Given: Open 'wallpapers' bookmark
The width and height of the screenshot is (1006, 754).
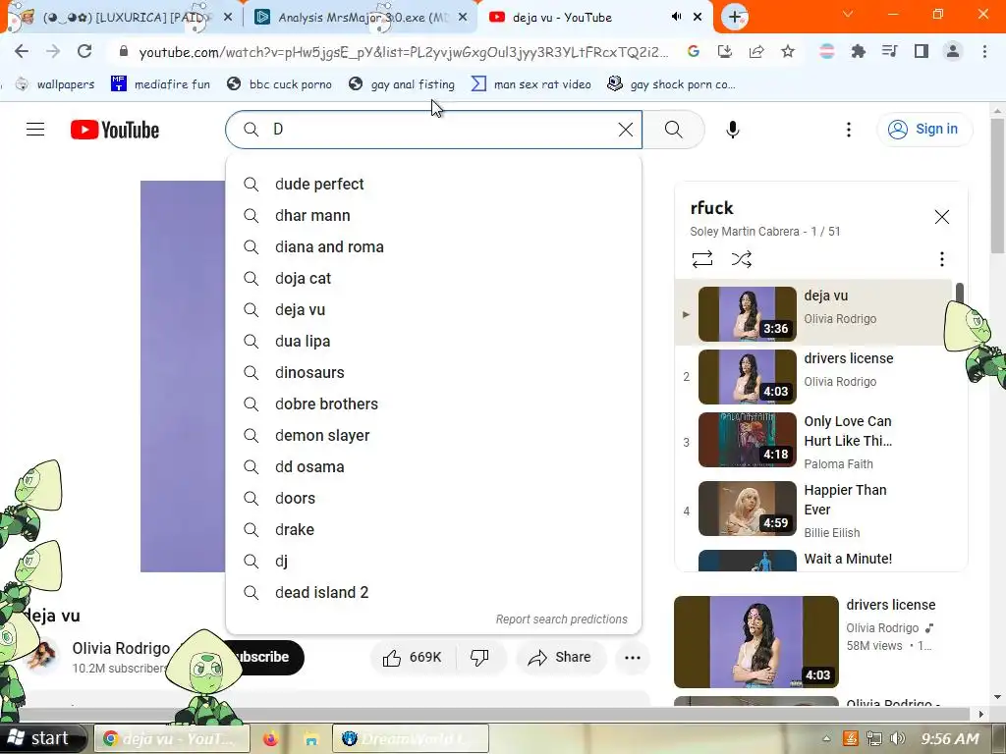Looking at the screenshot, I should (55, 84).
